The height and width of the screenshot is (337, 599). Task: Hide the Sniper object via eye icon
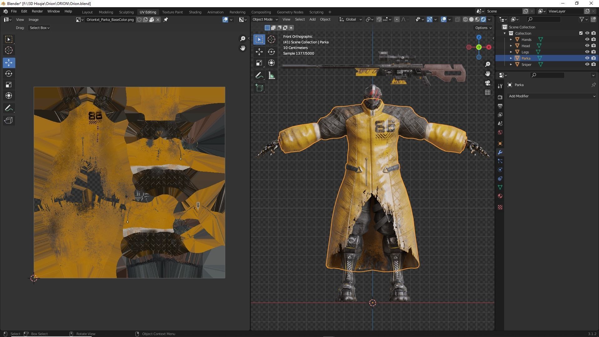click(x=587, y=65)
